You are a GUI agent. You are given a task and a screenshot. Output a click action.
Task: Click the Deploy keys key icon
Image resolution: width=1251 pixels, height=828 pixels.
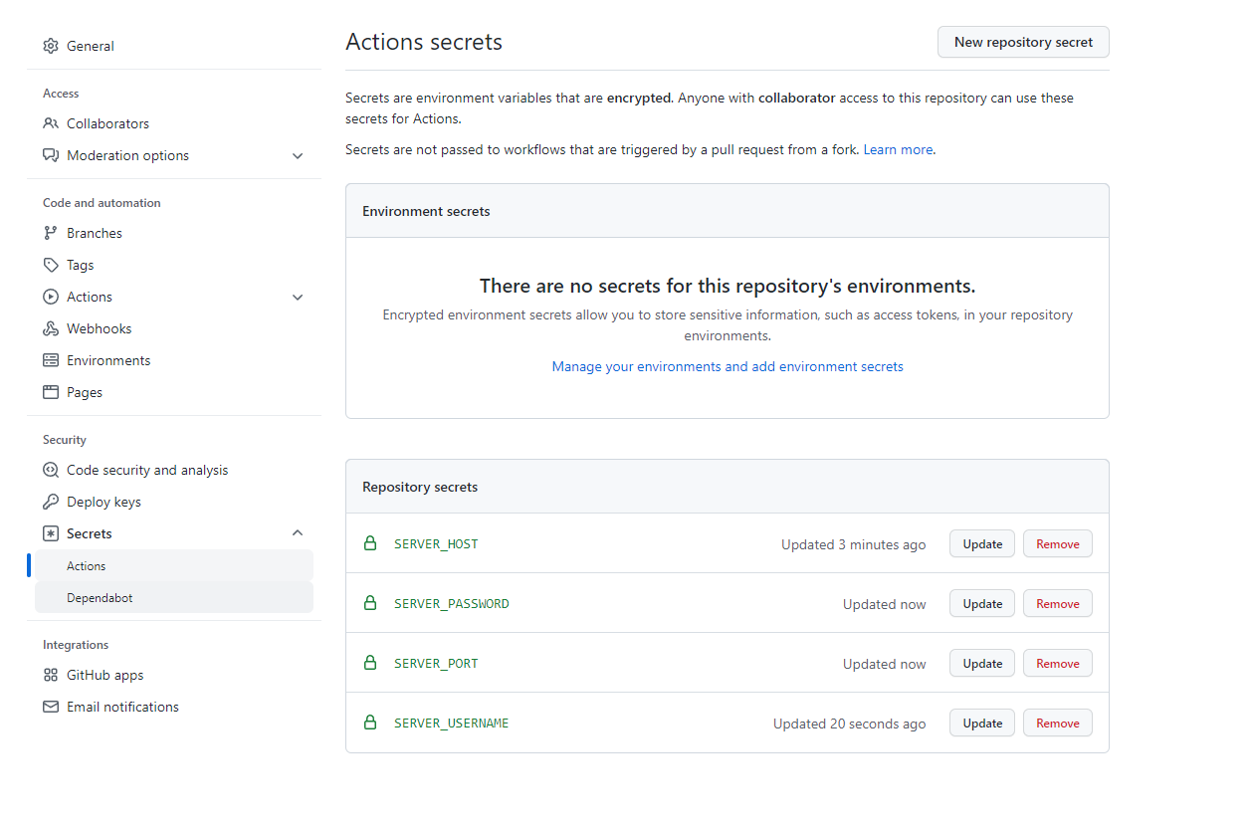[51, 502]
